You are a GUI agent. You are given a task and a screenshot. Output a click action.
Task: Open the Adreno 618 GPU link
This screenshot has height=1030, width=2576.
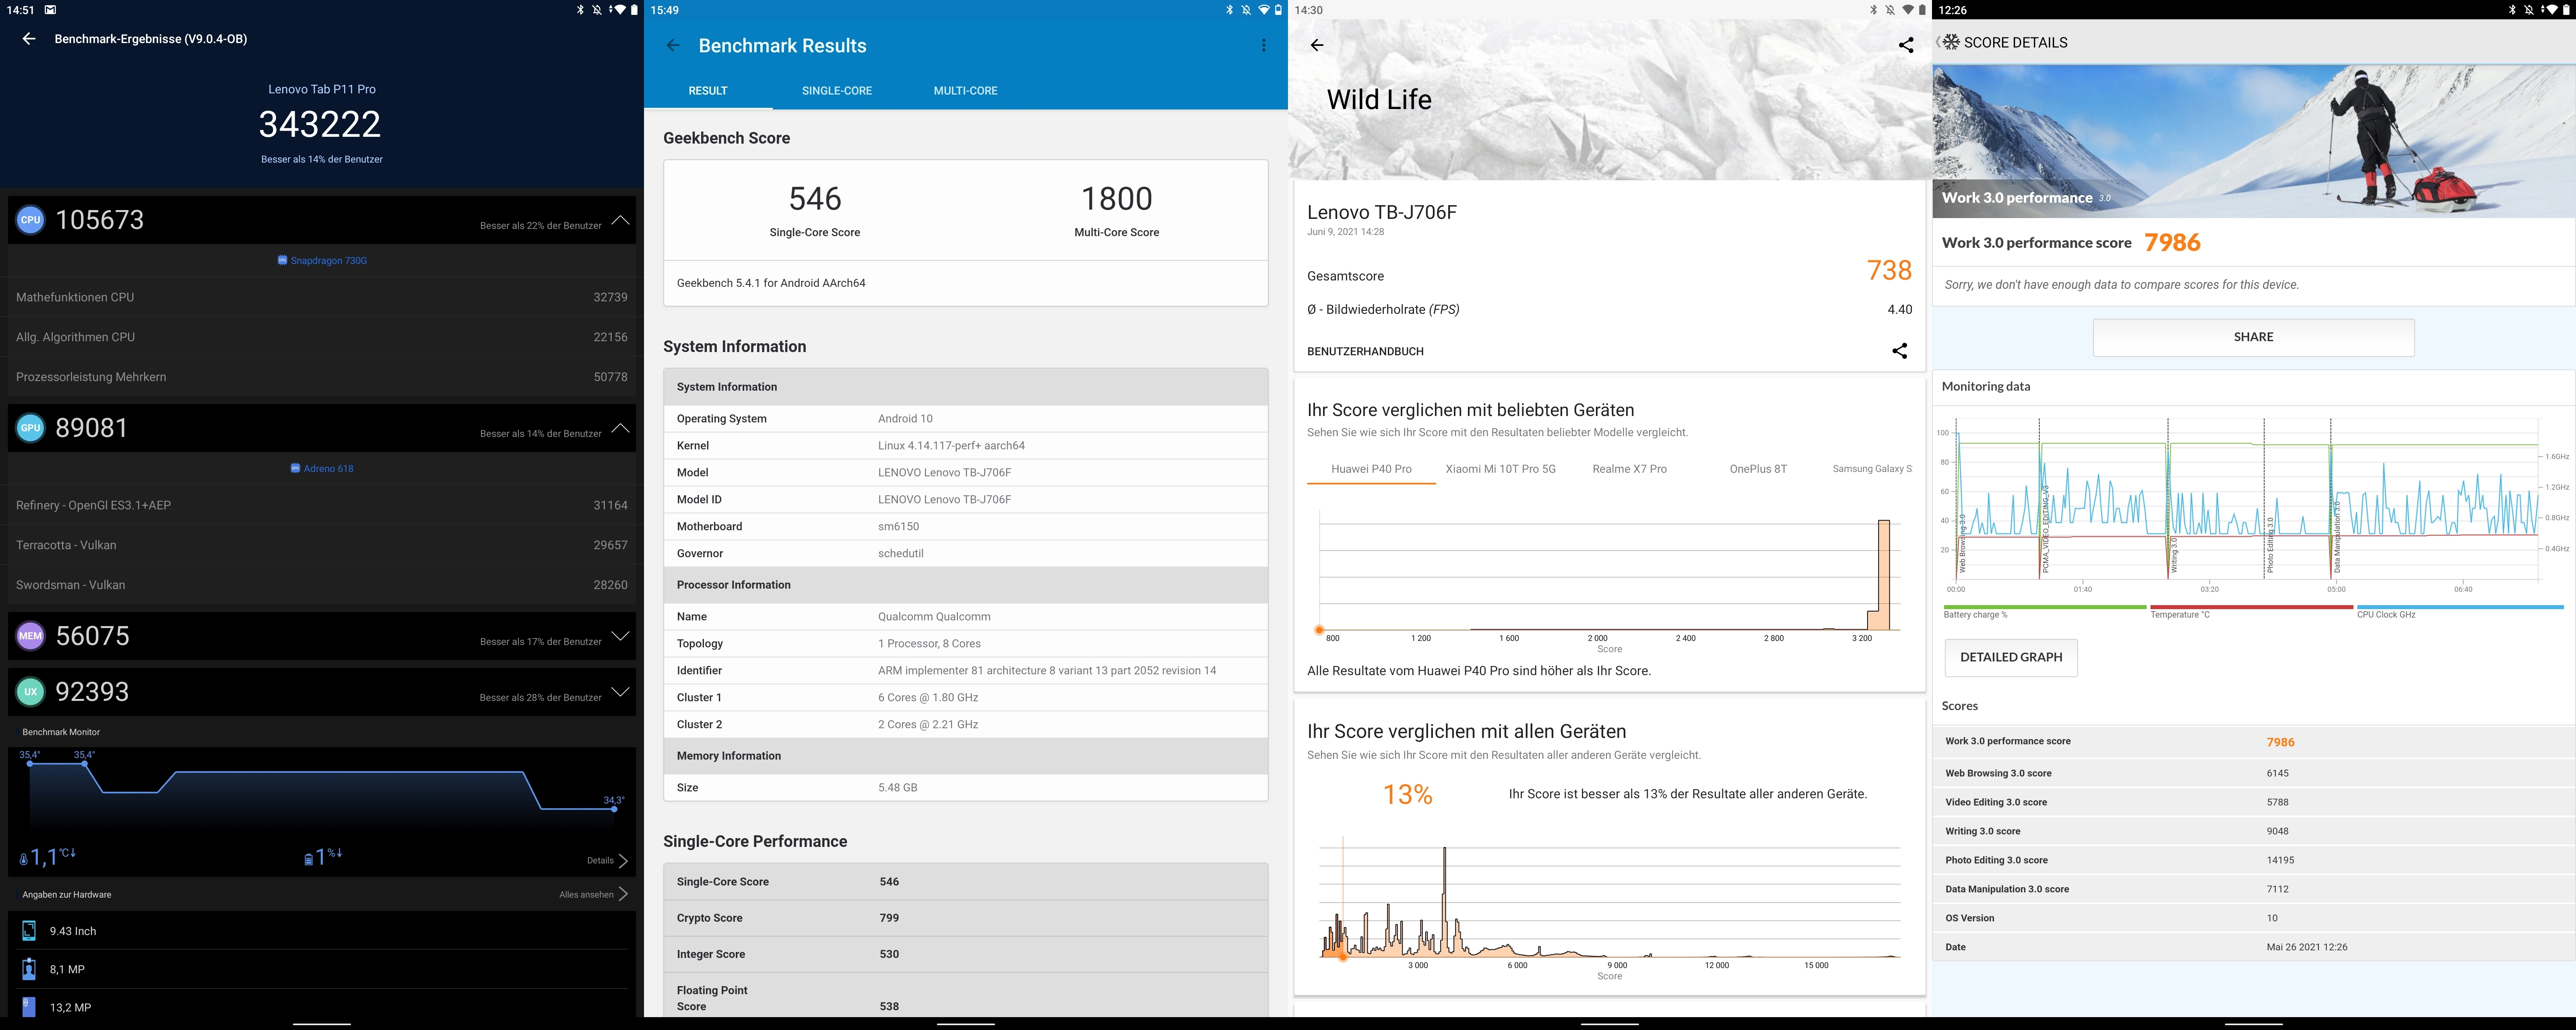click(322, 469)
